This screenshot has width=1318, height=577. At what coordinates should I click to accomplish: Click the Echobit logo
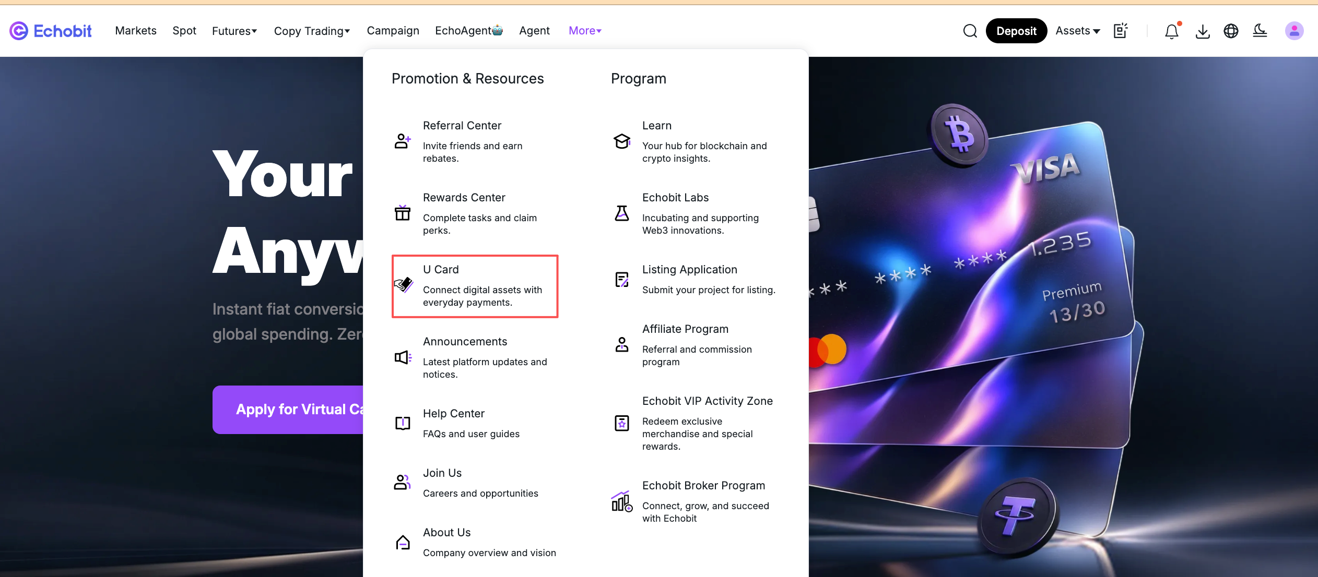(x=51, y=31)
